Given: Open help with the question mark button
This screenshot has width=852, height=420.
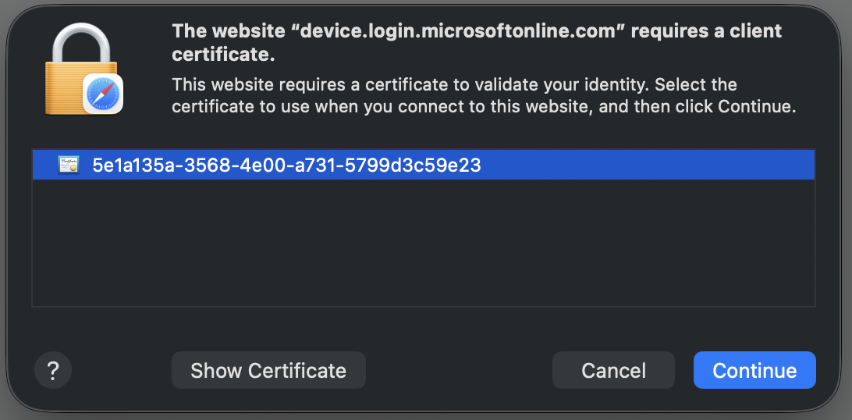Looking at the screenshot, I should click(x=53, y=370).
